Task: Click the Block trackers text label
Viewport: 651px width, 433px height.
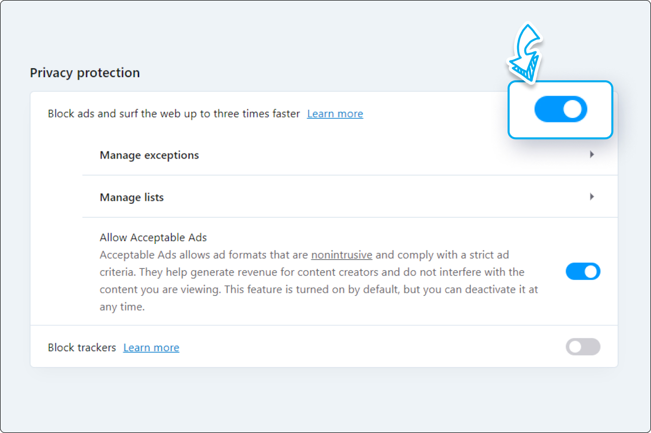Action: coord(82,347)
